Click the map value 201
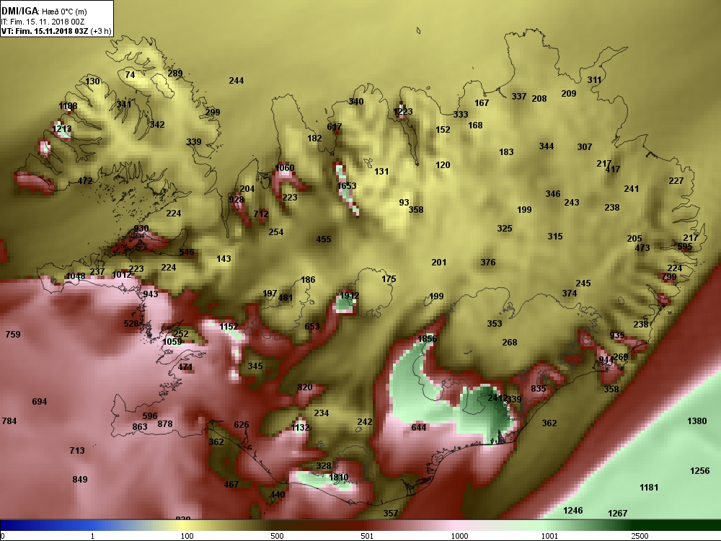The width and height of the screenshot is (721, 541). (439, 263)
